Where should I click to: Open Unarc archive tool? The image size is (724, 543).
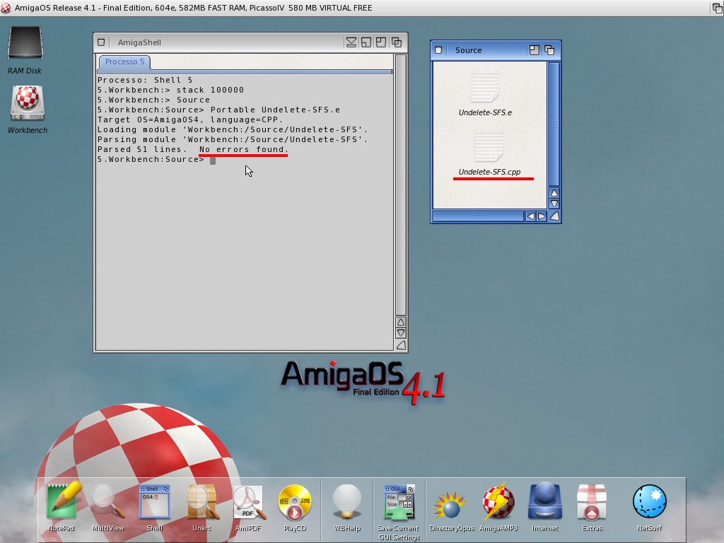202,503
